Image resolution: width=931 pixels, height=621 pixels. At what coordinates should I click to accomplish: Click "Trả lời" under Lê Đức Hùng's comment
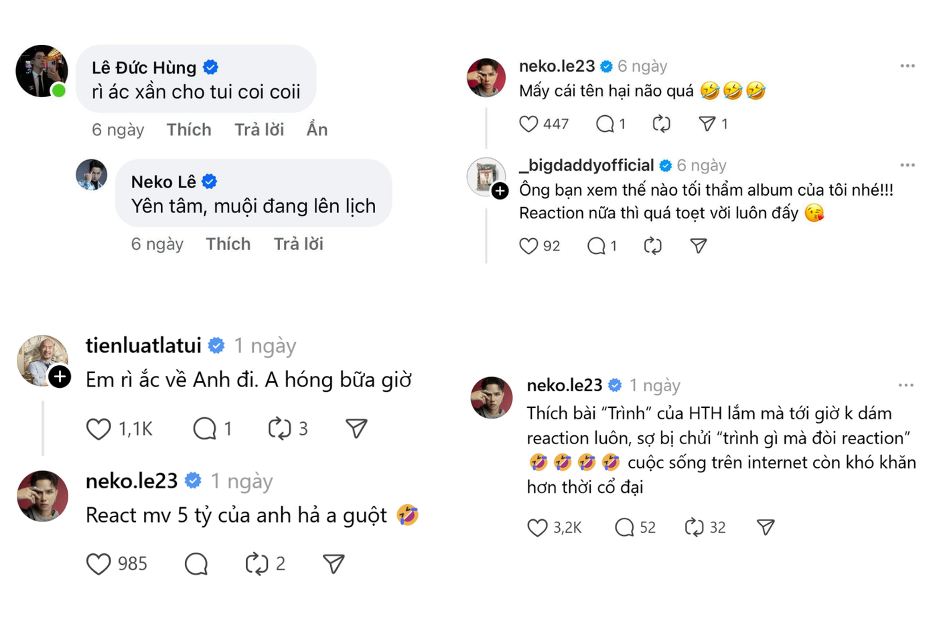[260, 130]
